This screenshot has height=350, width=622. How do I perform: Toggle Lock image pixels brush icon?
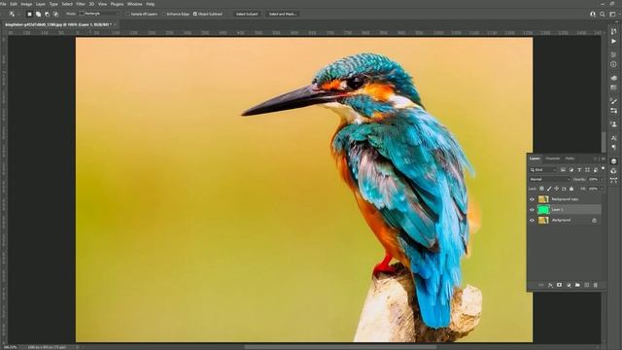[x=549, y=189]
